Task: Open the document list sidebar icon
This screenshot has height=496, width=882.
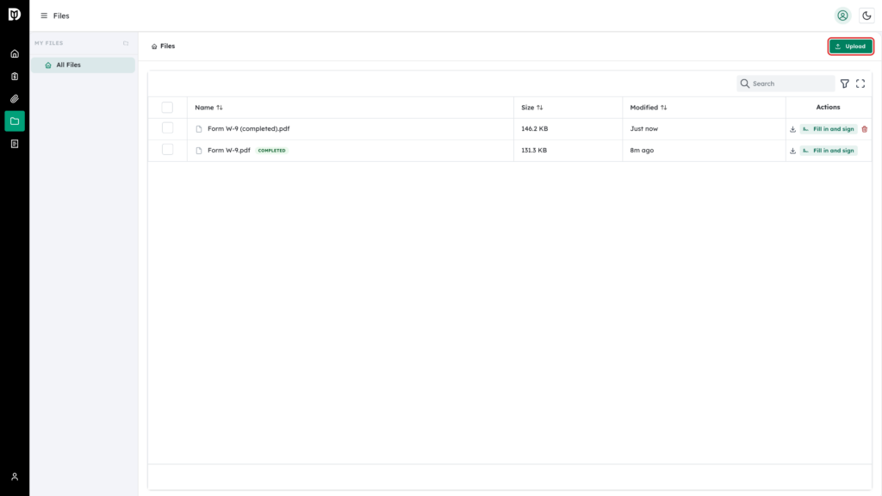Action: tap(15, 144)
